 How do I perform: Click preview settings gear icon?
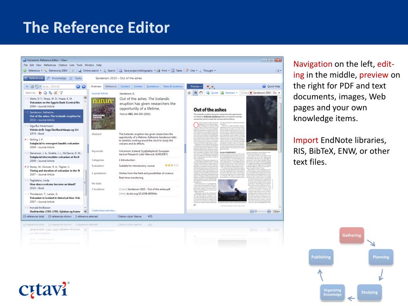(189, 93)
